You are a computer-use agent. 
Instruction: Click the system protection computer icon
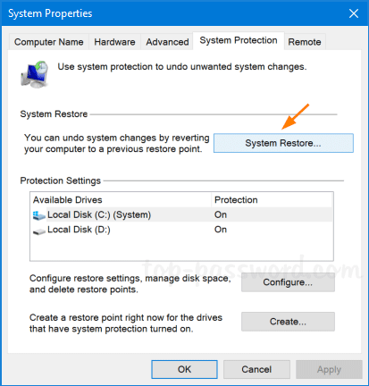[x=35, y=74]
